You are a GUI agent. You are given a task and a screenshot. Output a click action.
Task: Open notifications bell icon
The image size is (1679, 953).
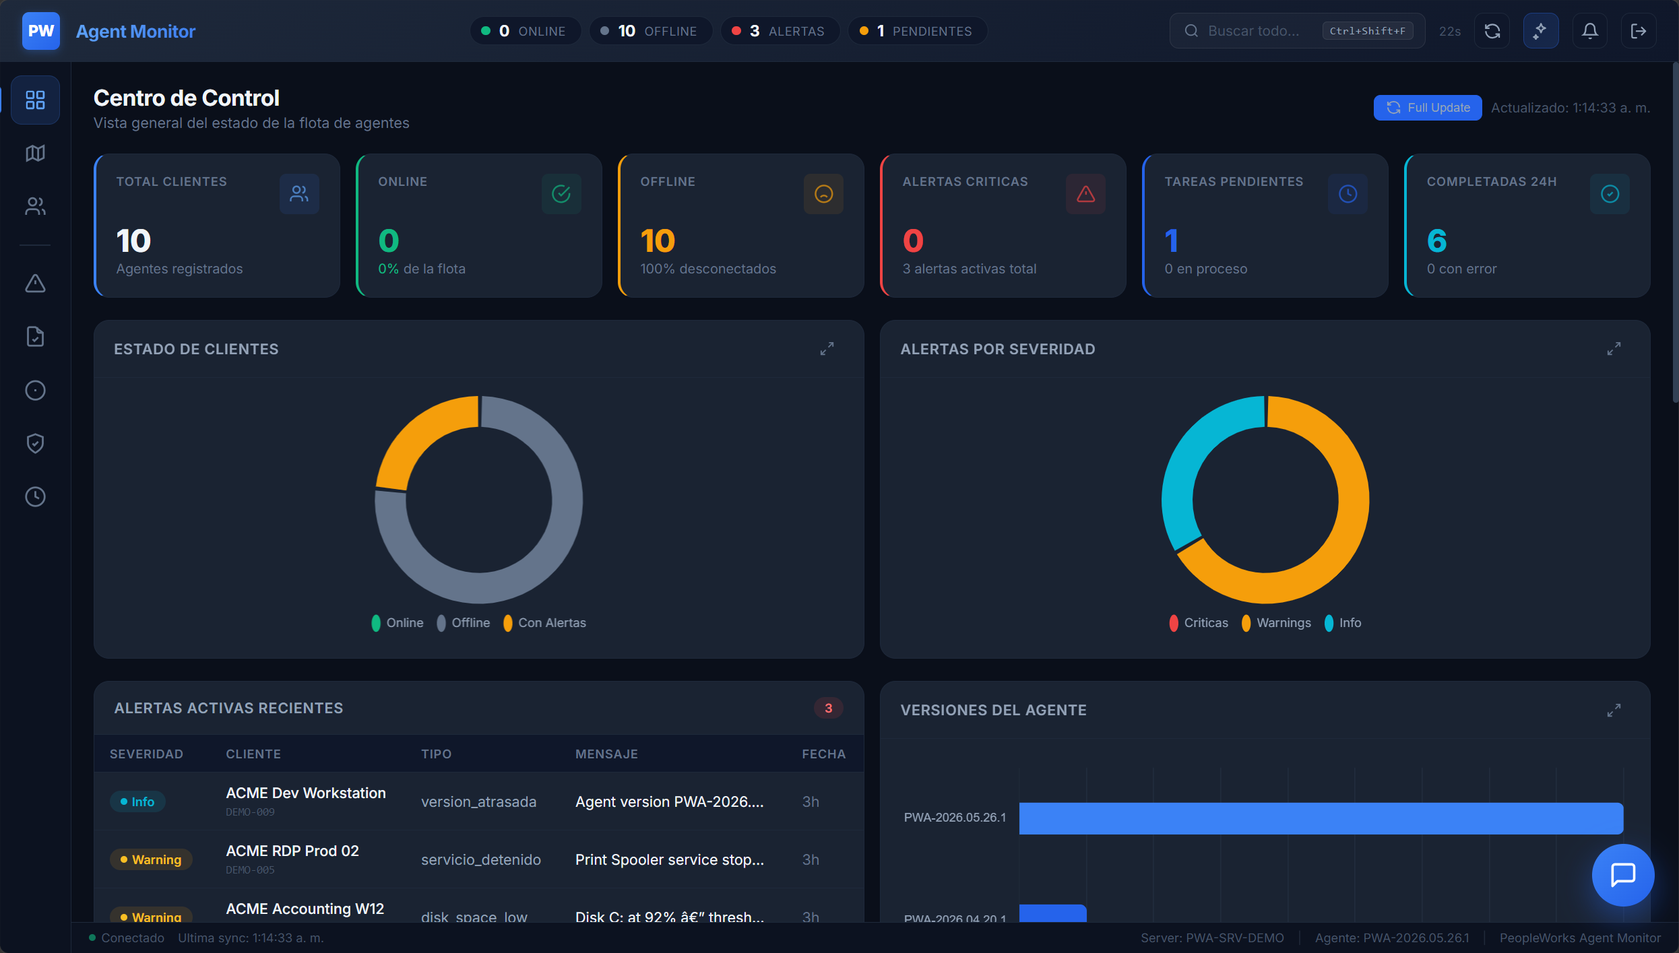point(1589,31)
